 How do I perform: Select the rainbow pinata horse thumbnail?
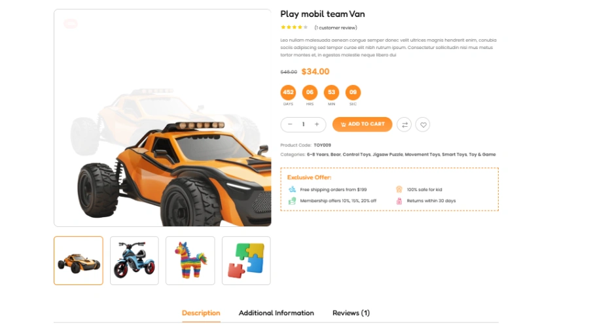click(190, 260)
